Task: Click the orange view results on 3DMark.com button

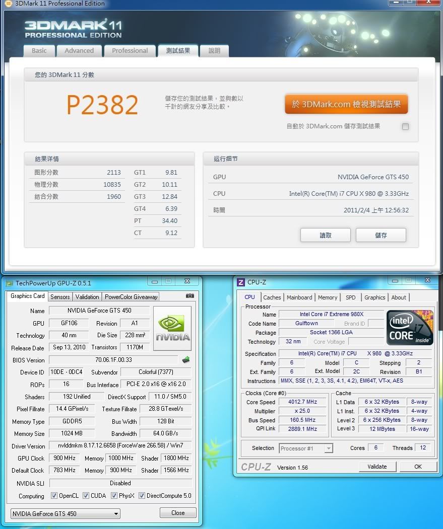Action: click(346, 104)
